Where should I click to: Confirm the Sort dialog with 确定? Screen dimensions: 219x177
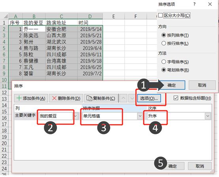click(173, 166)
